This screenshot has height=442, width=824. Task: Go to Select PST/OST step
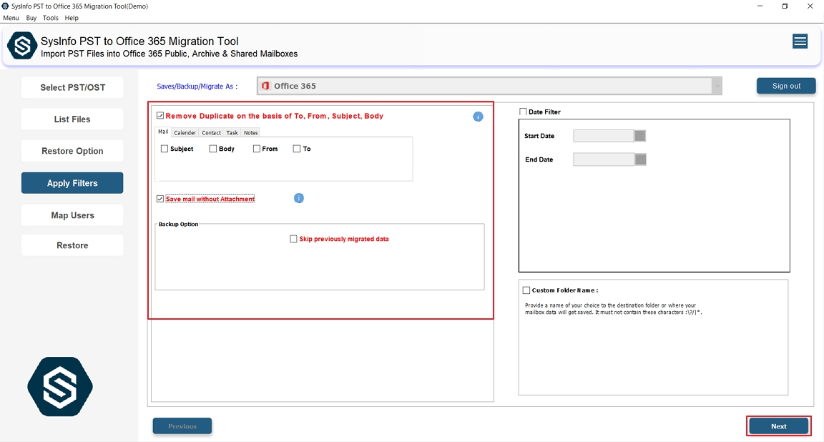coord(72,87)
